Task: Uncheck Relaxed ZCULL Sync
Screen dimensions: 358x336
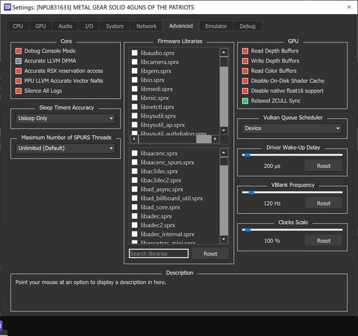Action: 245,101
